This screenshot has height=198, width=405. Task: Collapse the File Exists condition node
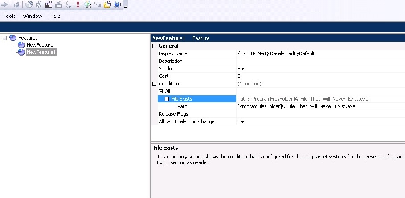coord(167,99)
